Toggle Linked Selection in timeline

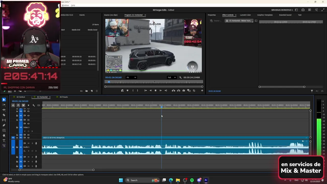coord(23,105)
